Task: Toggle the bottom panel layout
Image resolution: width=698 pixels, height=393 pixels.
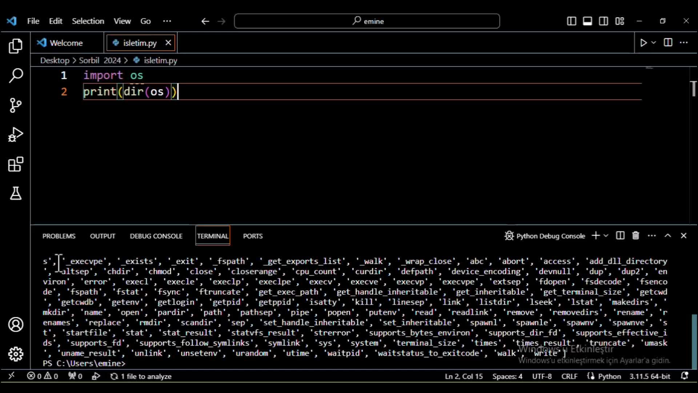Action: click(x=587, y=21)
